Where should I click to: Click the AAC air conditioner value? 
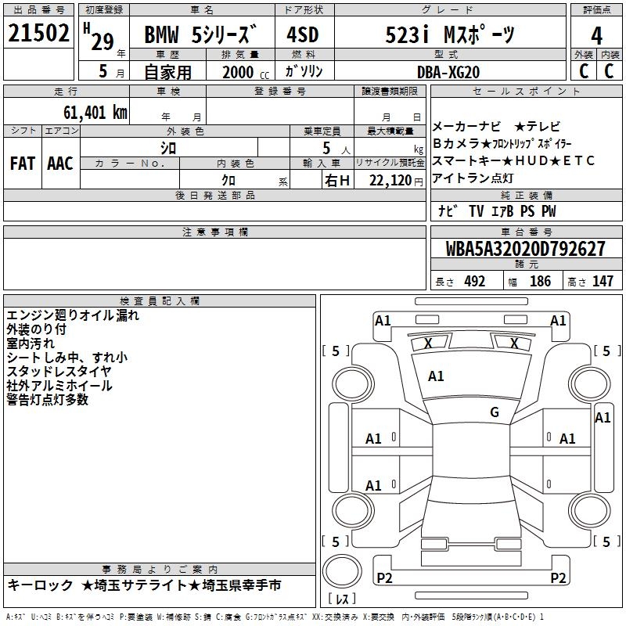(x=60, y=164)
